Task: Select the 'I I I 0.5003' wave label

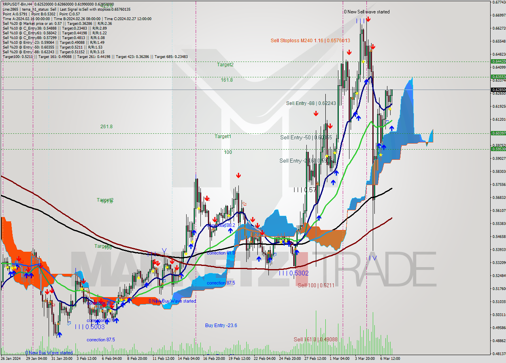Action: 90,327
